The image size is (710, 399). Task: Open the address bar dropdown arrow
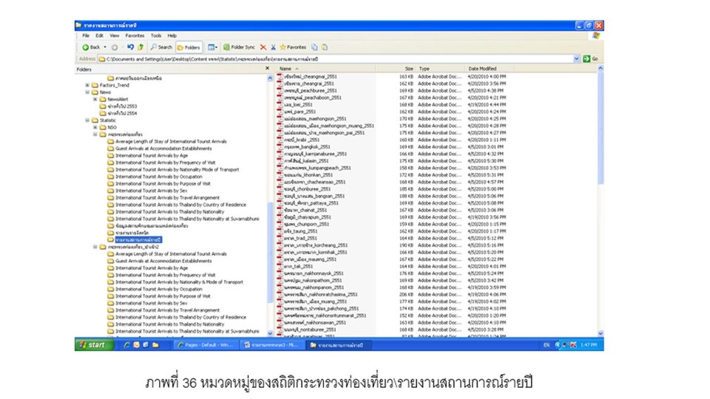pyautogui.click(x=576, y=59)
